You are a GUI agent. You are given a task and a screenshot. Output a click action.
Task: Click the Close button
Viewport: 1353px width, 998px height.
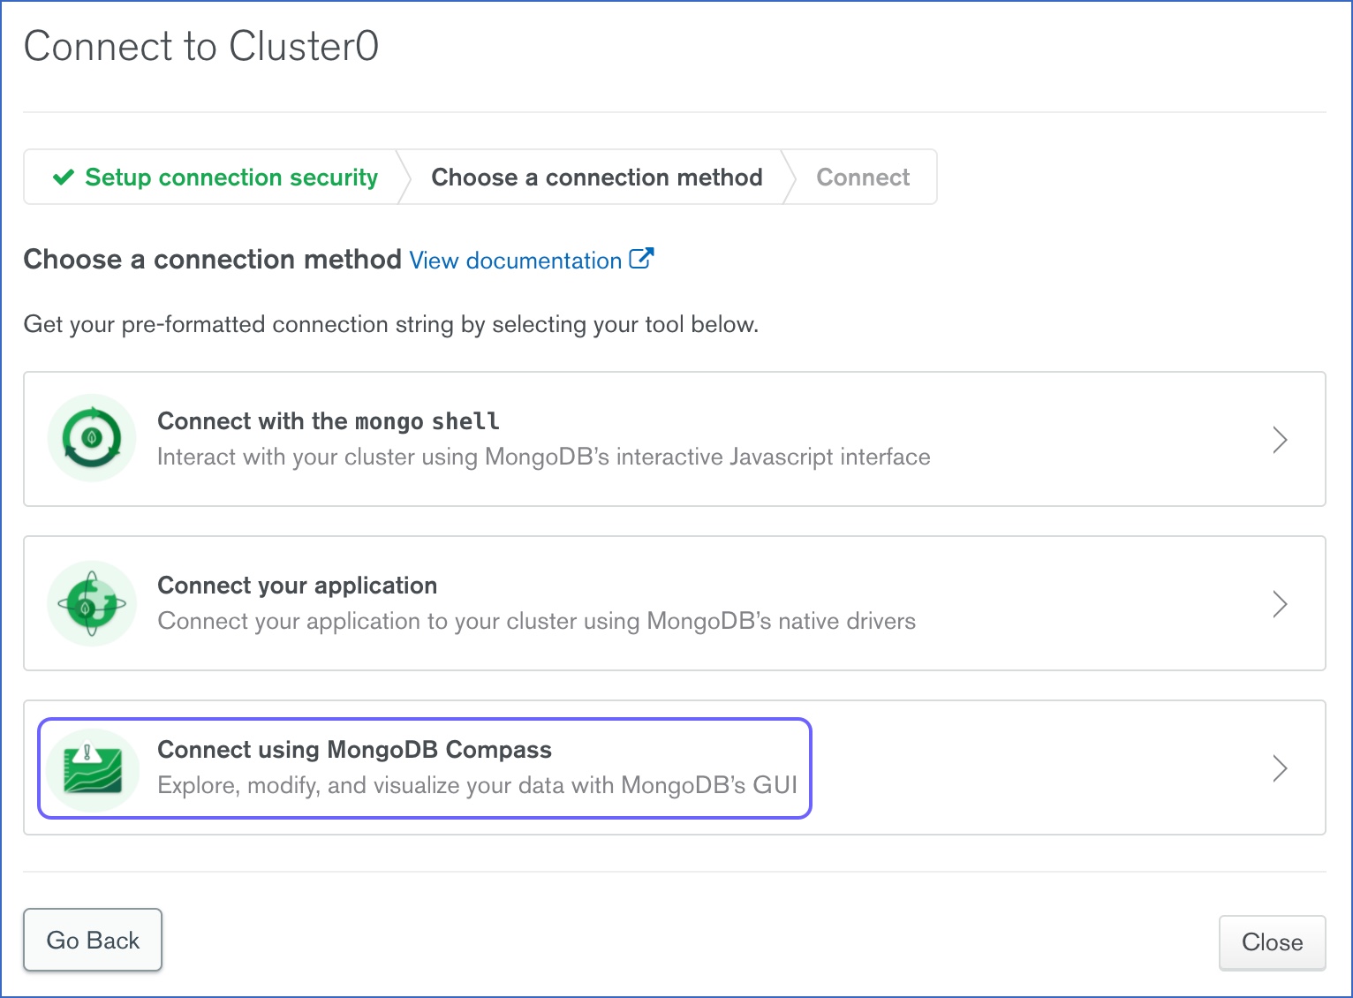coord(1272,942)
